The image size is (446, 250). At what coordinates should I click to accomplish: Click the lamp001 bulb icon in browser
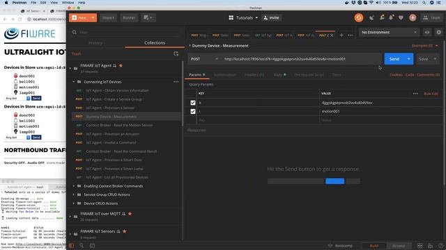[x=15, y=92]
